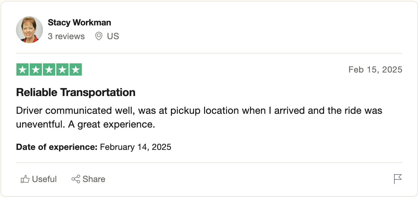Click Stacy Workman's profile photo
The width and height of the screenshot is (418, 197).
click(29, 30)
